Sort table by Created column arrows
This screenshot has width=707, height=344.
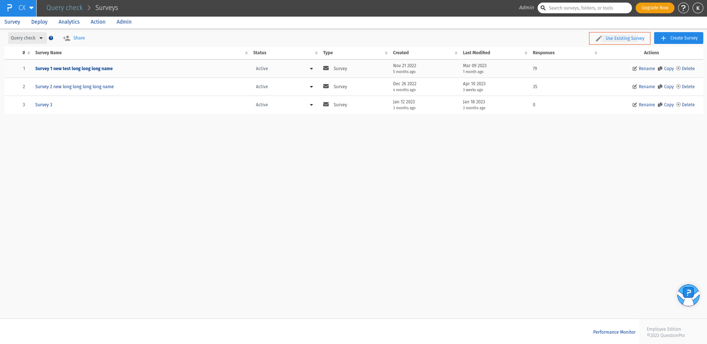456,53
